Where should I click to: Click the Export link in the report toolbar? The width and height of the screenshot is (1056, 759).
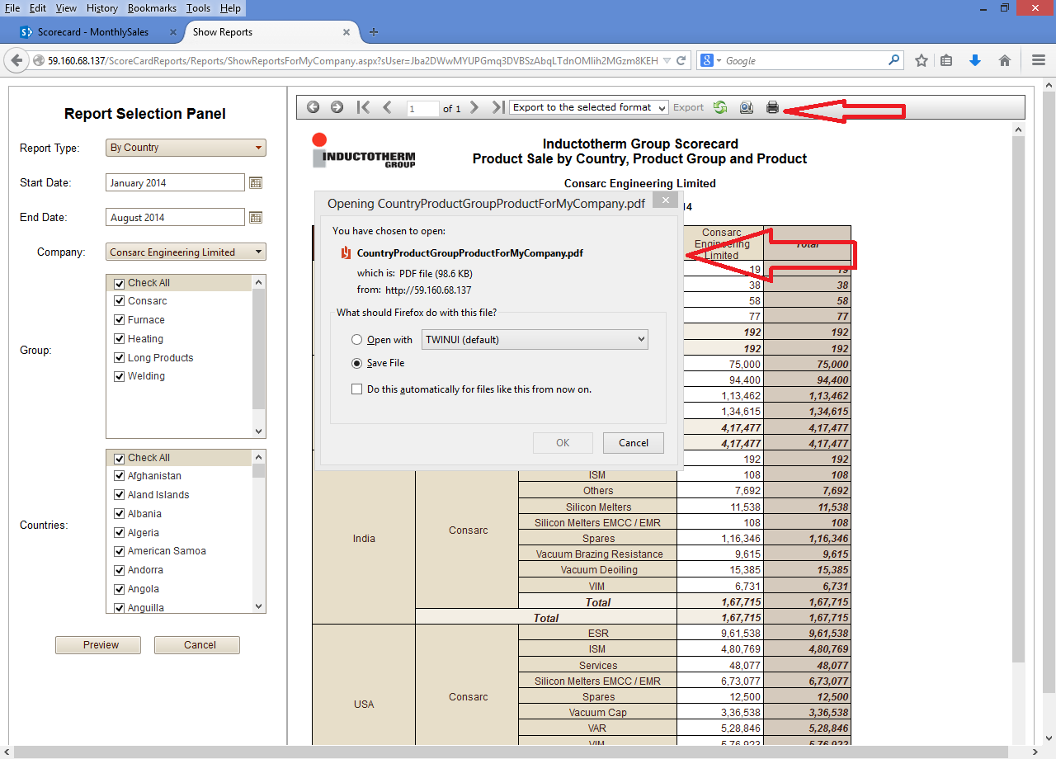click(x=688, y=107)
